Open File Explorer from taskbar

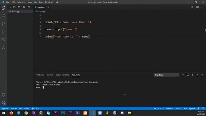coord(129,113)
